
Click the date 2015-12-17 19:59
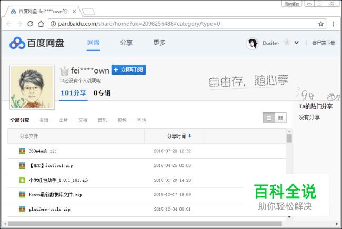coord(172,195)
